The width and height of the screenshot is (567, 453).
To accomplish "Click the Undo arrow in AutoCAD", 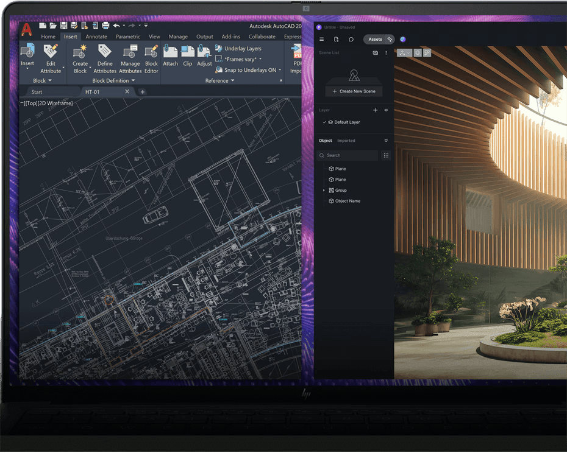I will (116, 26).
